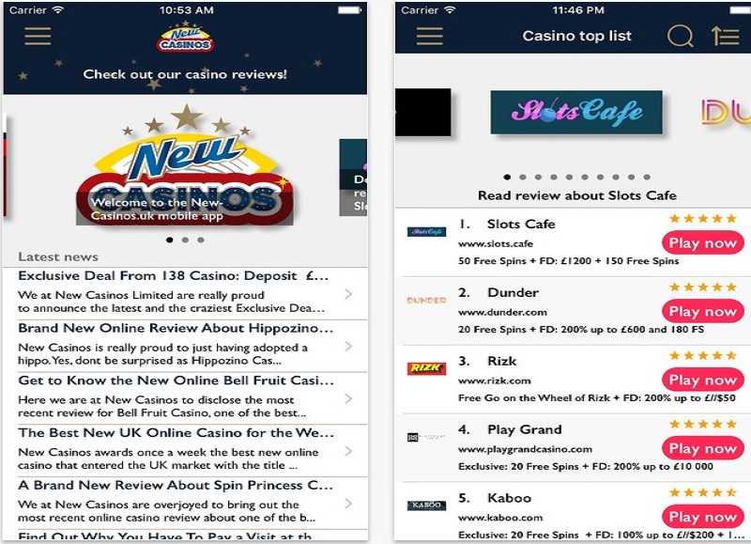
Task: Open Read review about Slots Cafe link
Action: point(577,195)
